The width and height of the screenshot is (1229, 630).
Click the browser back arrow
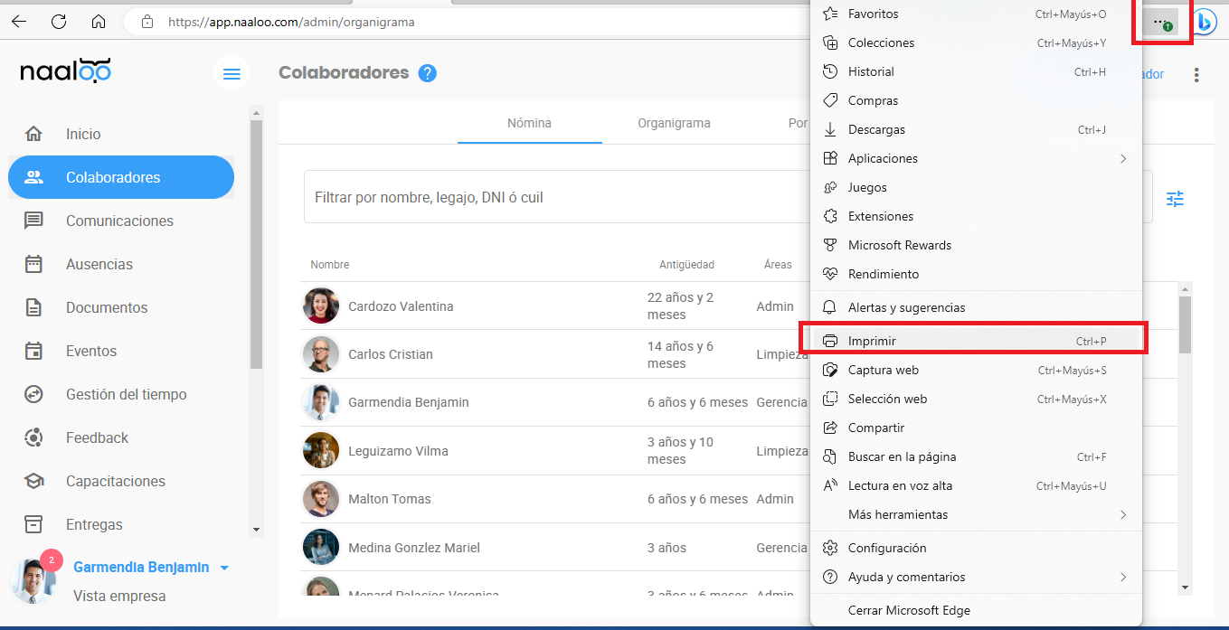[x=19, y=22]
